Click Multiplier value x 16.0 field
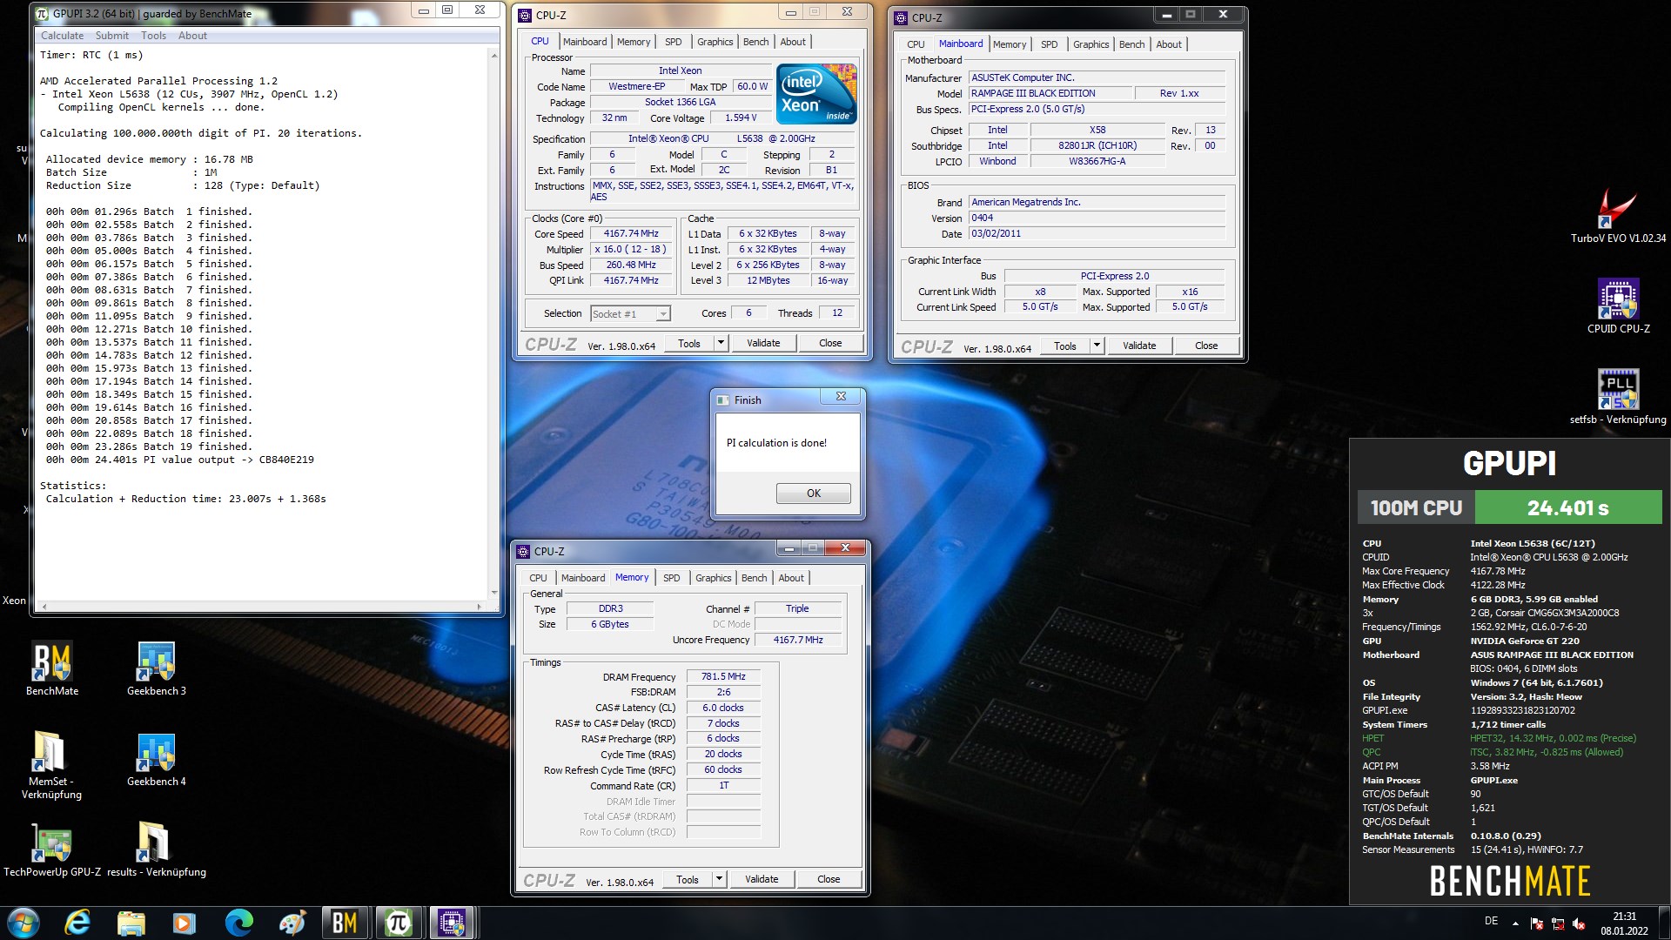The image size is (1671, 940). coord(631,249)
